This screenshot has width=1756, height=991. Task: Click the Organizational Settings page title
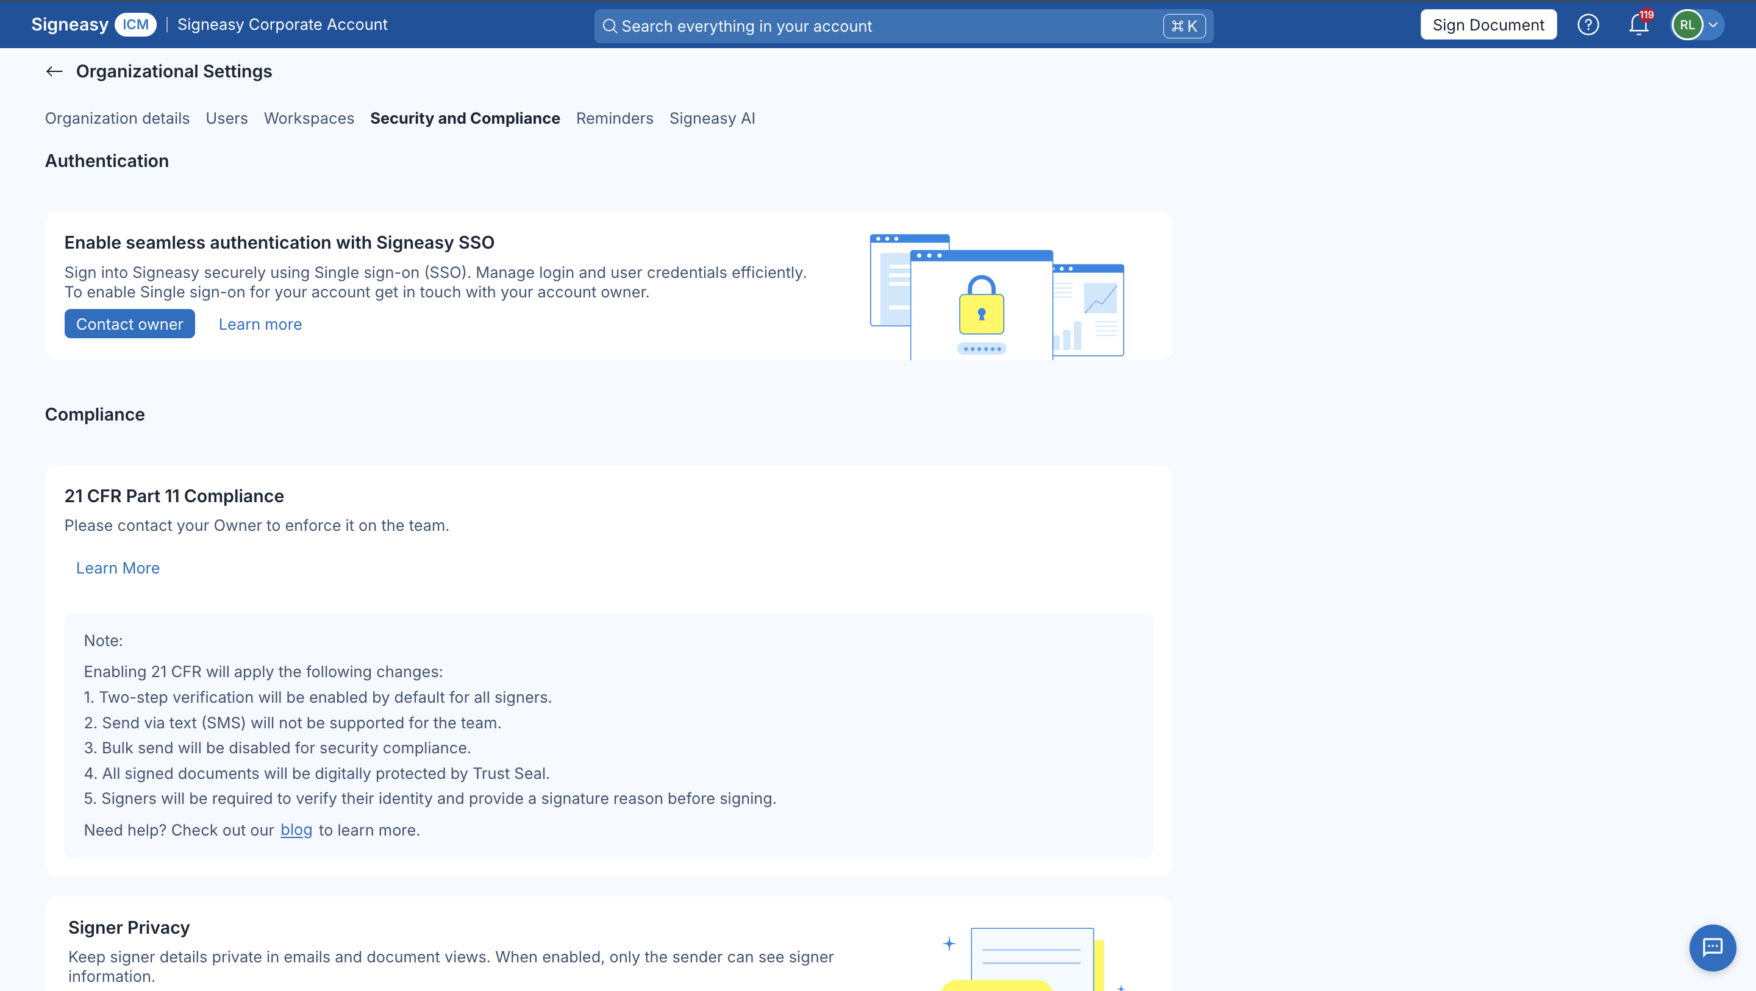tap(174, 71)
